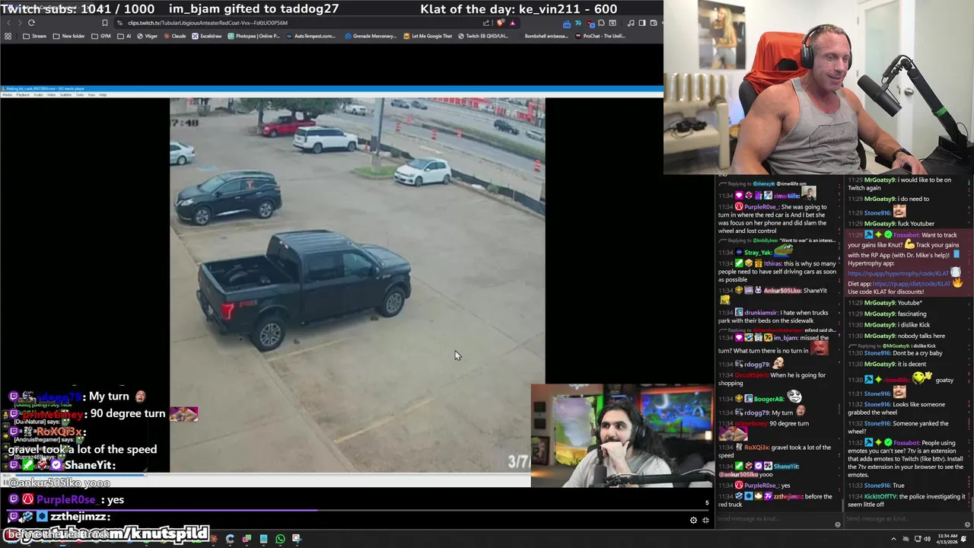Open the ProChat bookmark
The height and width of the screenshot is (548, 974).
point(600,36)
